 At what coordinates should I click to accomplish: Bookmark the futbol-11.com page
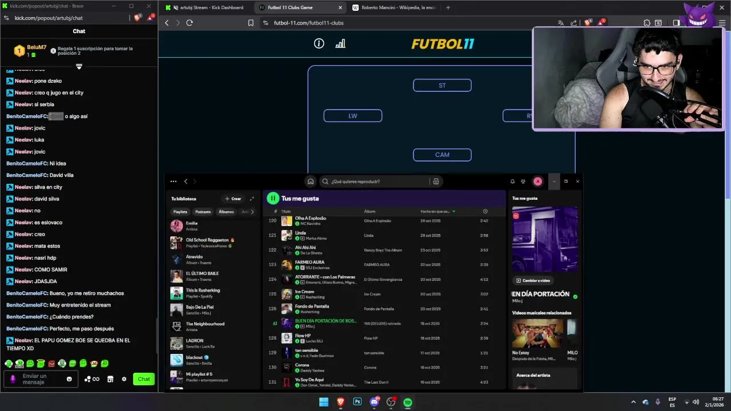(x=251, y=23)
